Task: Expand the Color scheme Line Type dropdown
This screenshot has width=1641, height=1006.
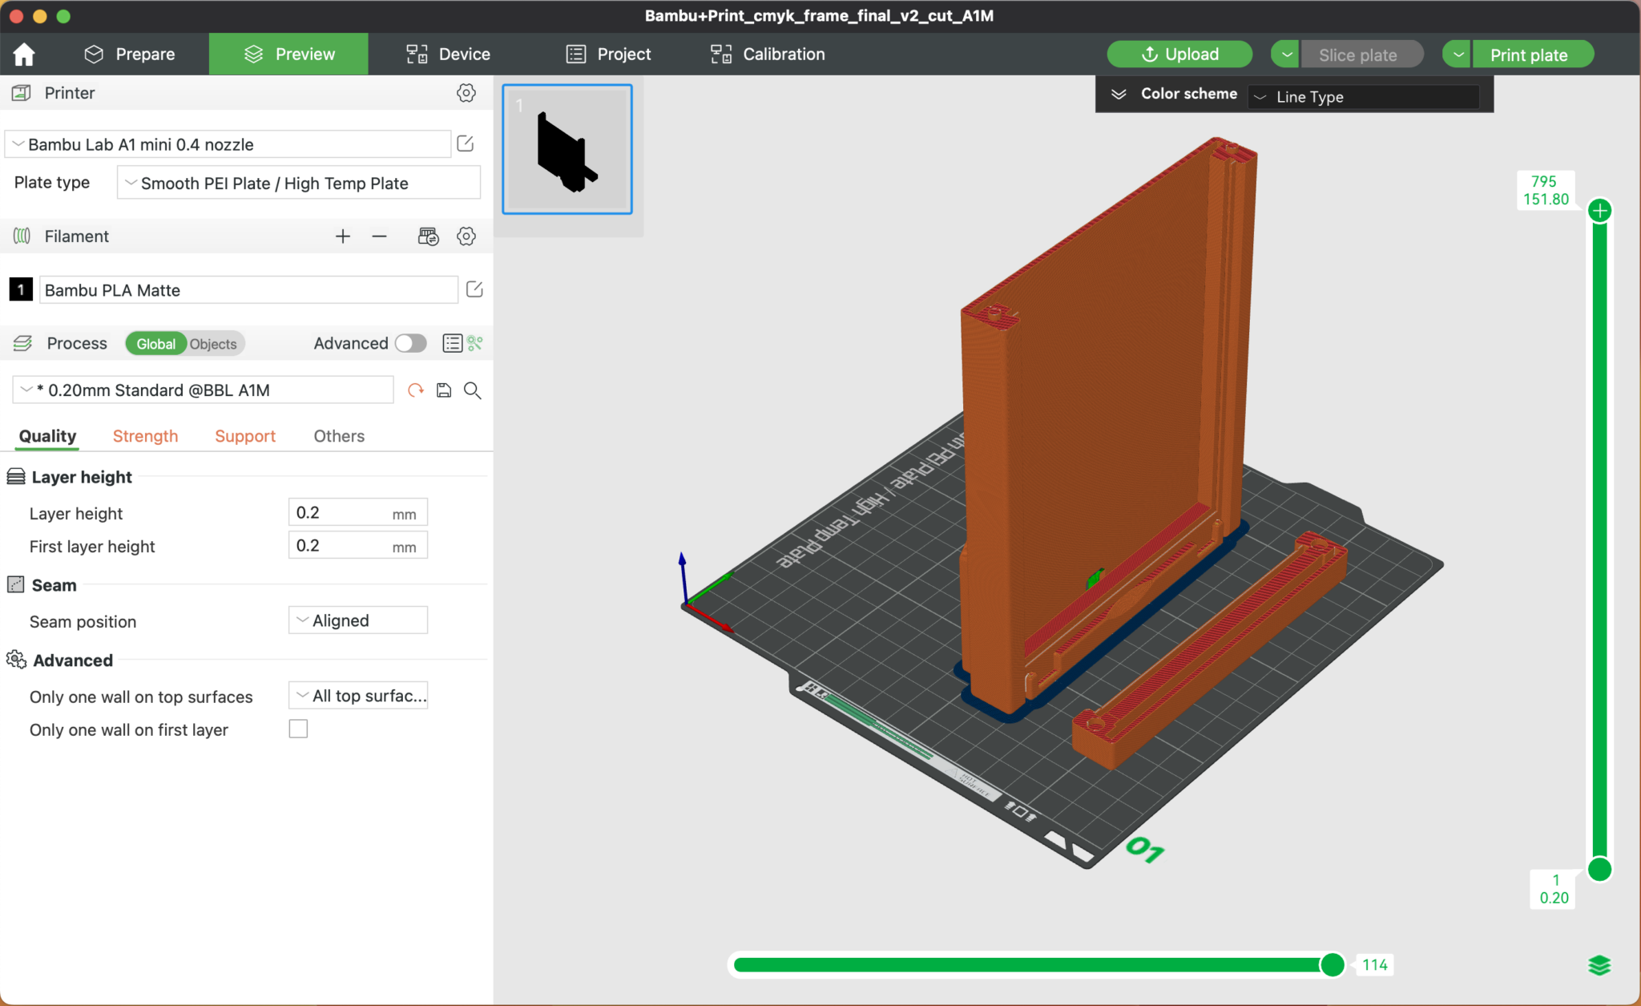Action: [x=1362, y=97]
